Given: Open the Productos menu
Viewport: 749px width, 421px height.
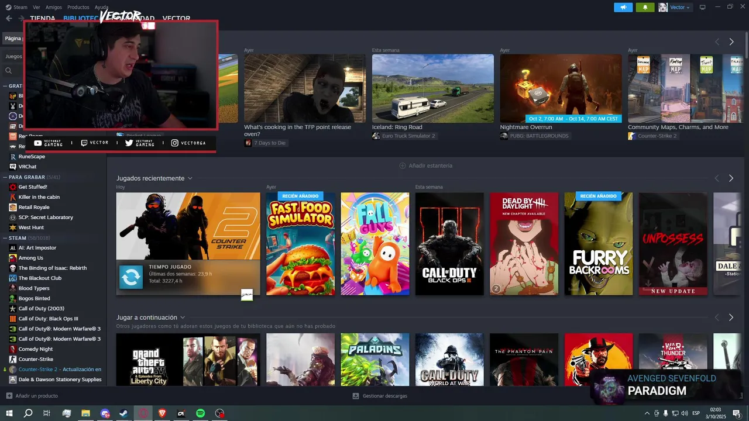Looking at the screenshot, I should [78, 7].
